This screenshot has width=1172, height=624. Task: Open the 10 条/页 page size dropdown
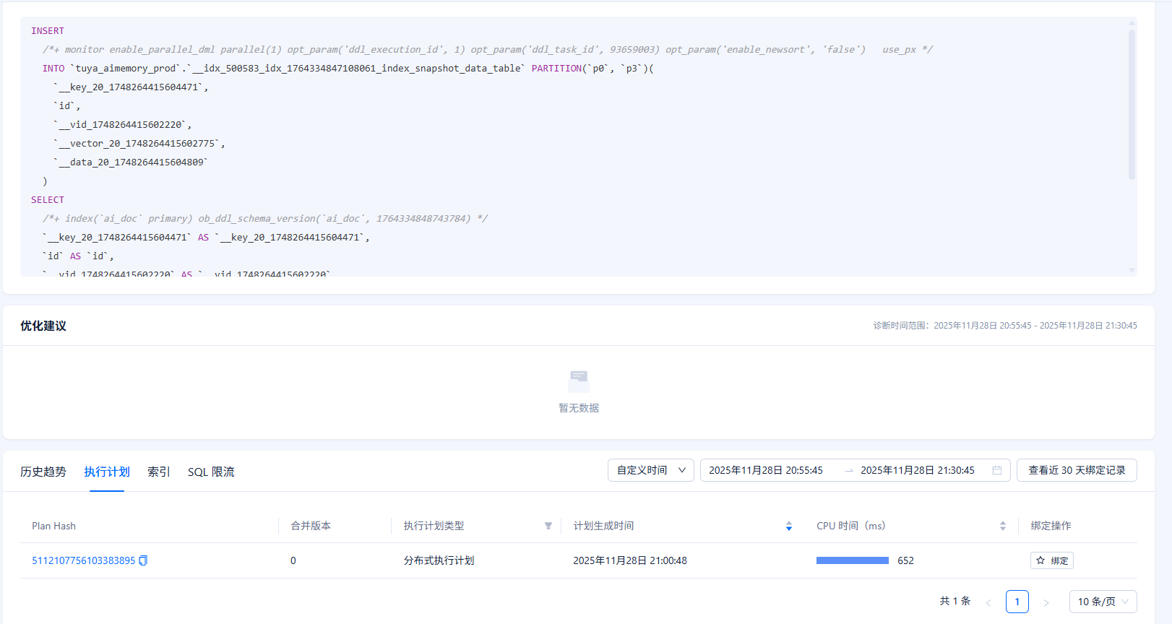[x=1103, y=602]
